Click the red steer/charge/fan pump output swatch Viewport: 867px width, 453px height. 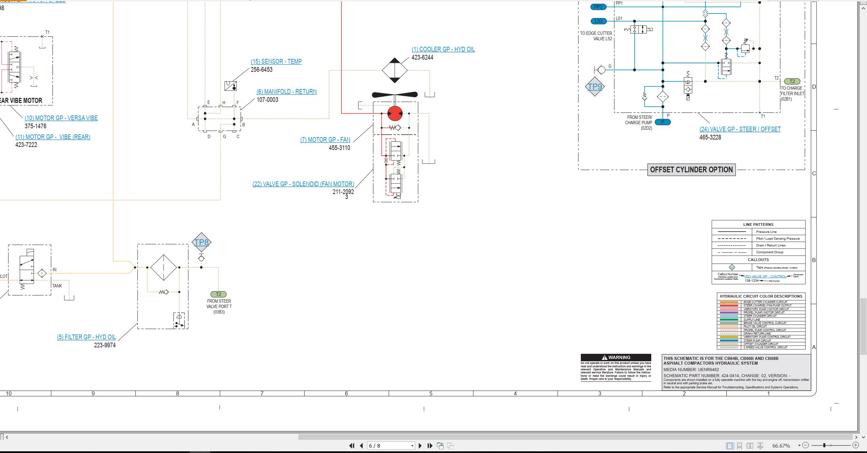coord(729,305)
